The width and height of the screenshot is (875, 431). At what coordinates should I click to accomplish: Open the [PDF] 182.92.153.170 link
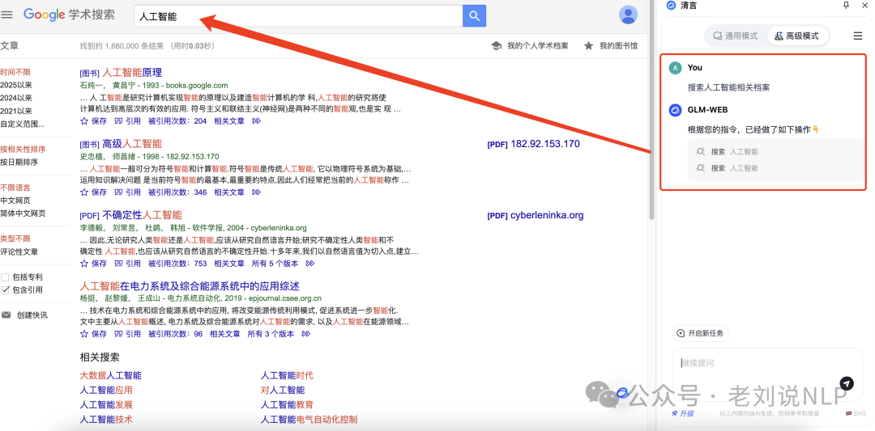(533, 144)
